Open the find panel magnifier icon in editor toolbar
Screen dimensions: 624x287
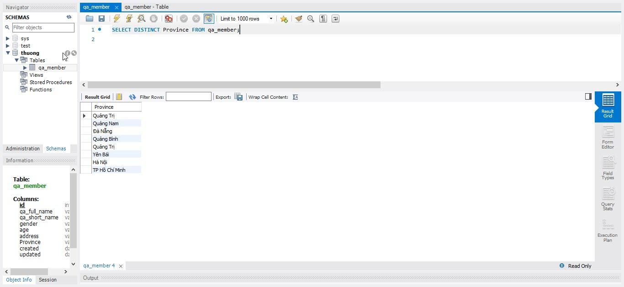[x=311, y=19]
